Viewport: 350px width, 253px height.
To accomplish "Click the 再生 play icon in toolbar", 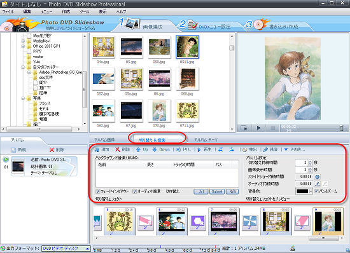I will coord(199,149).
